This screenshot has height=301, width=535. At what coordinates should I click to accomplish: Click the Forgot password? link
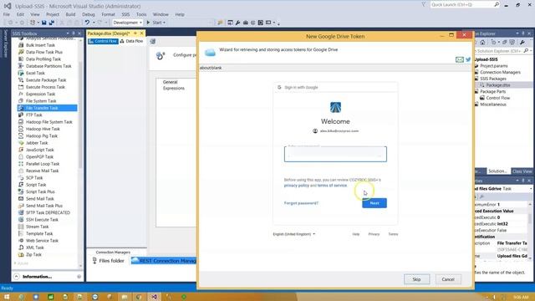pyautogui.click(x=301, y=203)
